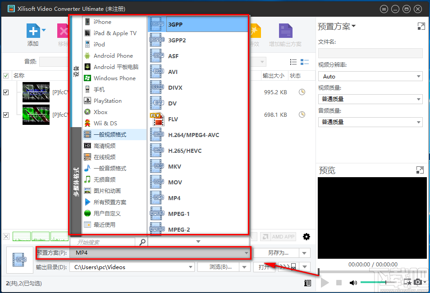Click the search profiles input field
The height and width of the screenshot is (293, 430).
[103, 242]
